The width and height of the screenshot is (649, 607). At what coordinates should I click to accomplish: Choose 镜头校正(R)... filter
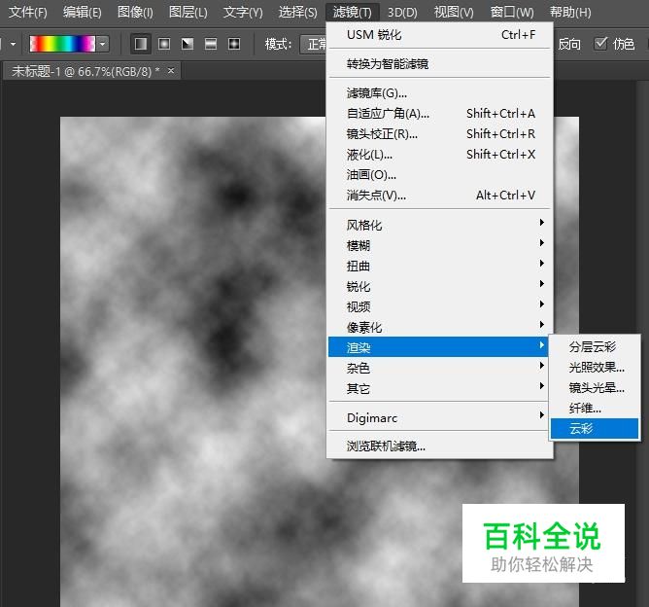click(x=440, y=134)
